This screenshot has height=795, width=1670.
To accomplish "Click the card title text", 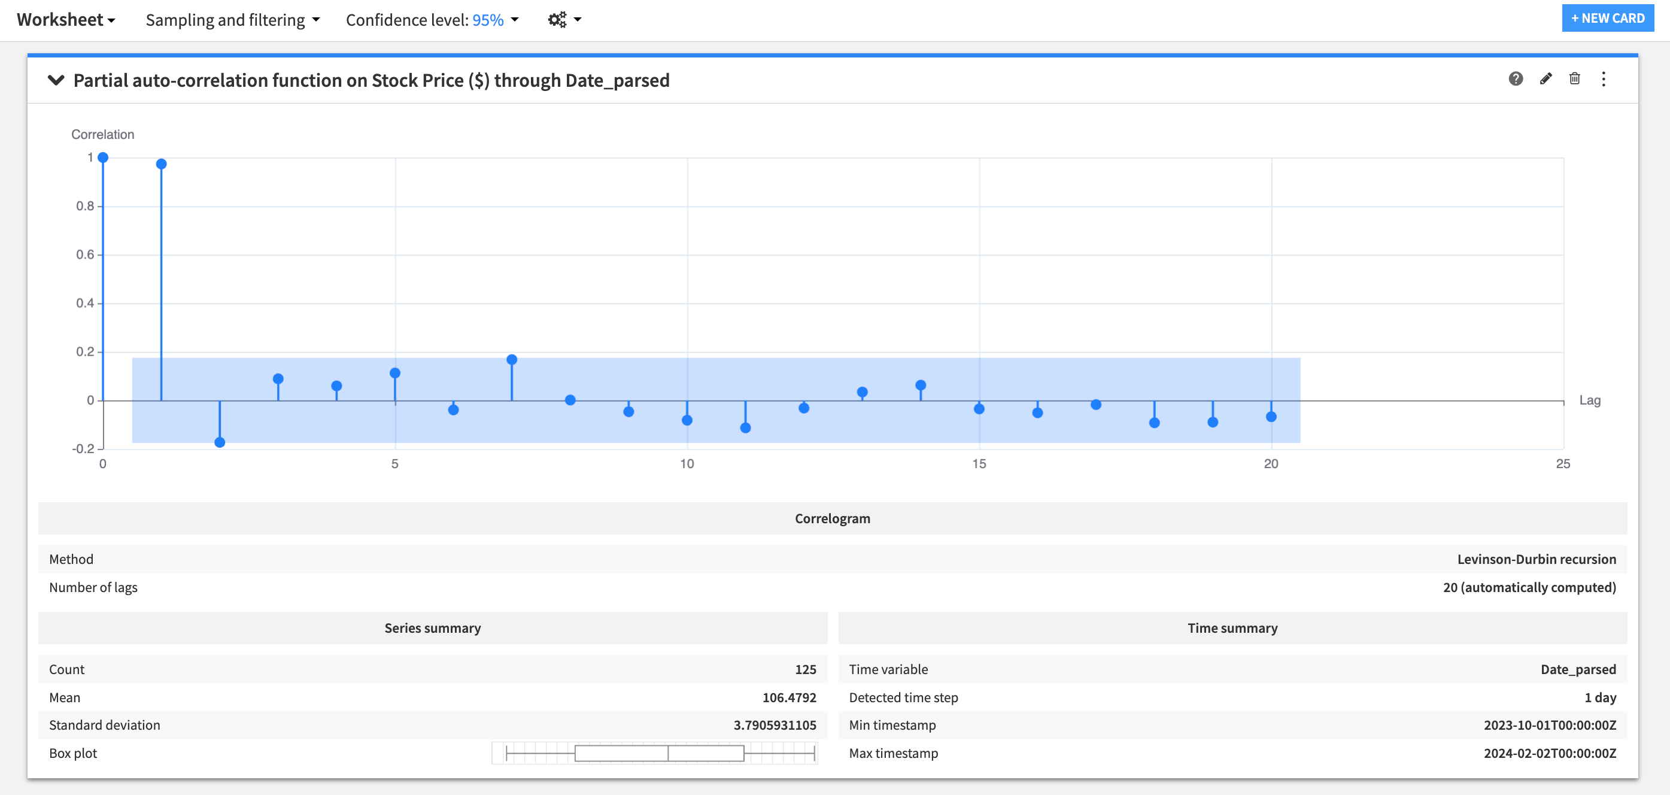I will [371, 80].
